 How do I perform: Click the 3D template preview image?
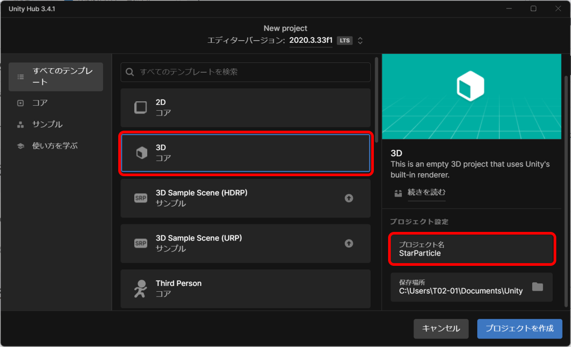click(x=472, y=97)
